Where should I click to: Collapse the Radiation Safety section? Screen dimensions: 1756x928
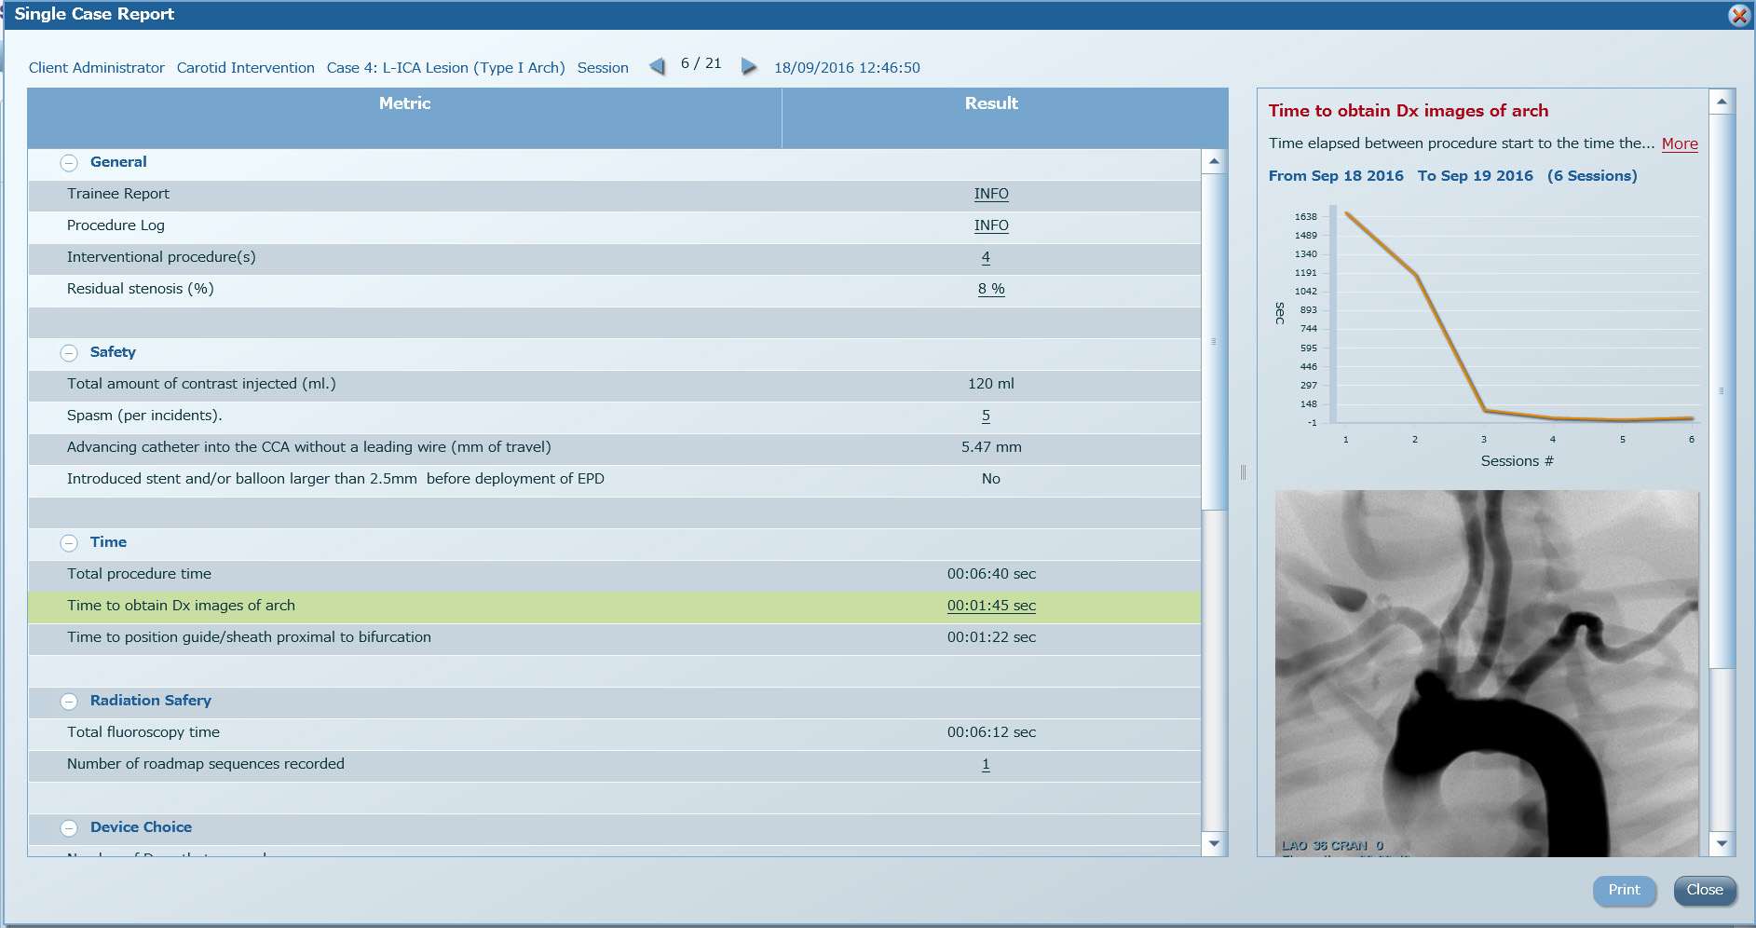click(69, 702)
